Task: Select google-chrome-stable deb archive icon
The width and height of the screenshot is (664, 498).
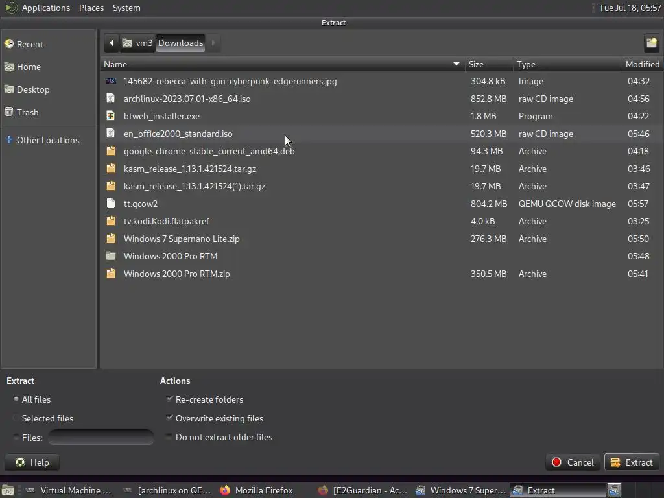Action: click(110, 150)
